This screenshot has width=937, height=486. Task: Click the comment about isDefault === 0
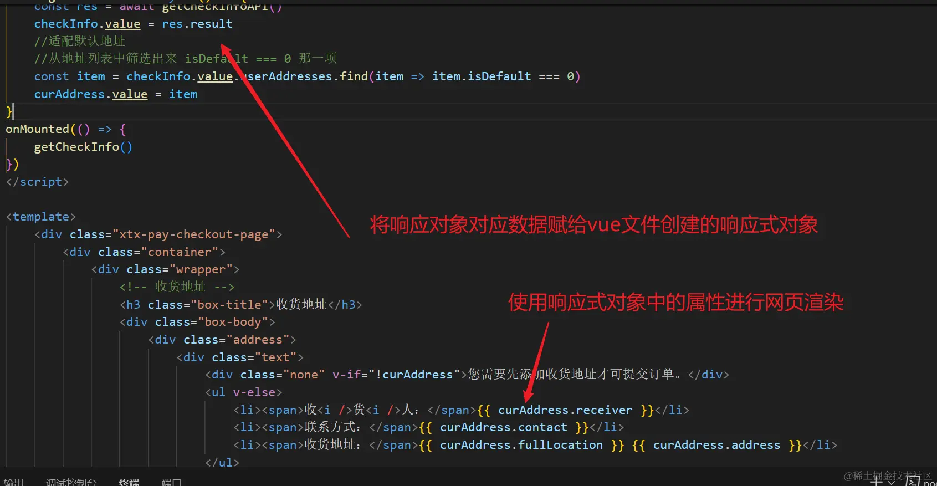click(x=185, y=58)
